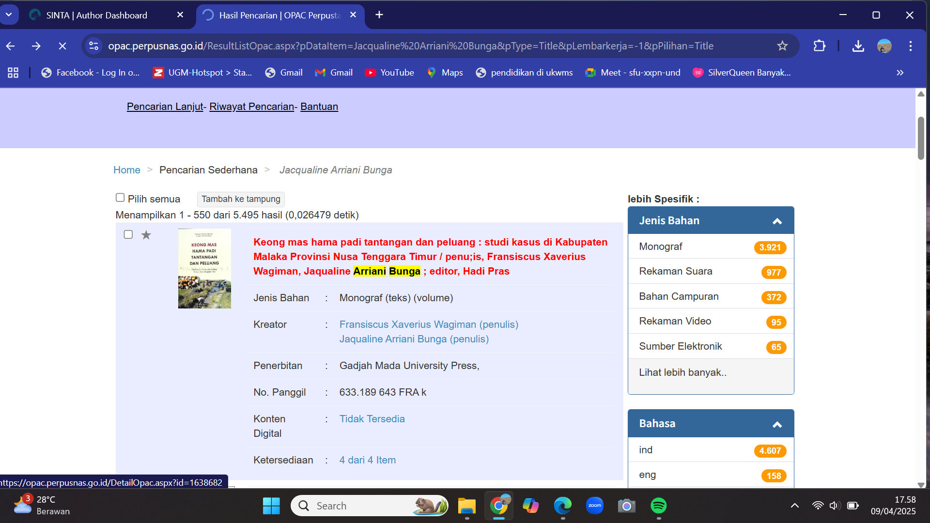
Task: Click the site information icon beside URL
Action: [x=94, y=46]
